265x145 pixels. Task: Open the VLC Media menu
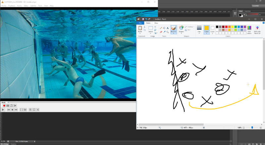pyautogui.click(x=4, y=6)
